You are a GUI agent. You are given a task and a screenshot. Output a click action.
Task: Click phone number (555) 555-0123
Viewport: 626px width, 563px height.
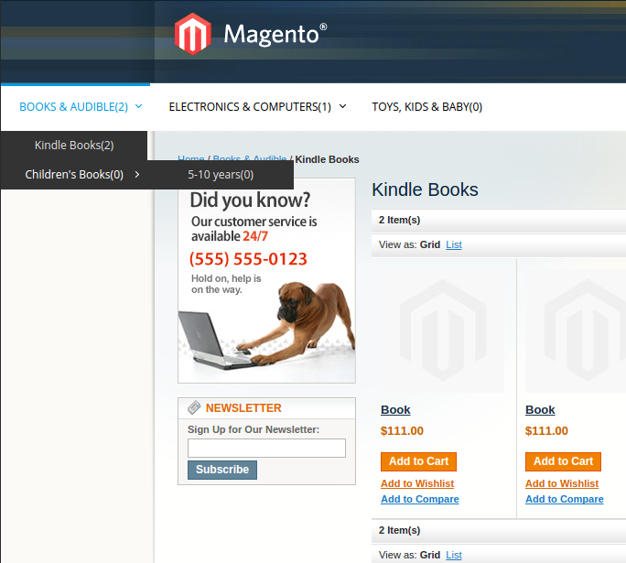point(248,259)
